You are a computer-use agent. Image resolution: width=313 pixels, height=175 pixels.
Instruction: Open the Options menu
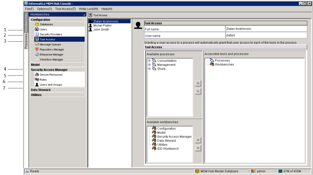[x=45, y=9]
